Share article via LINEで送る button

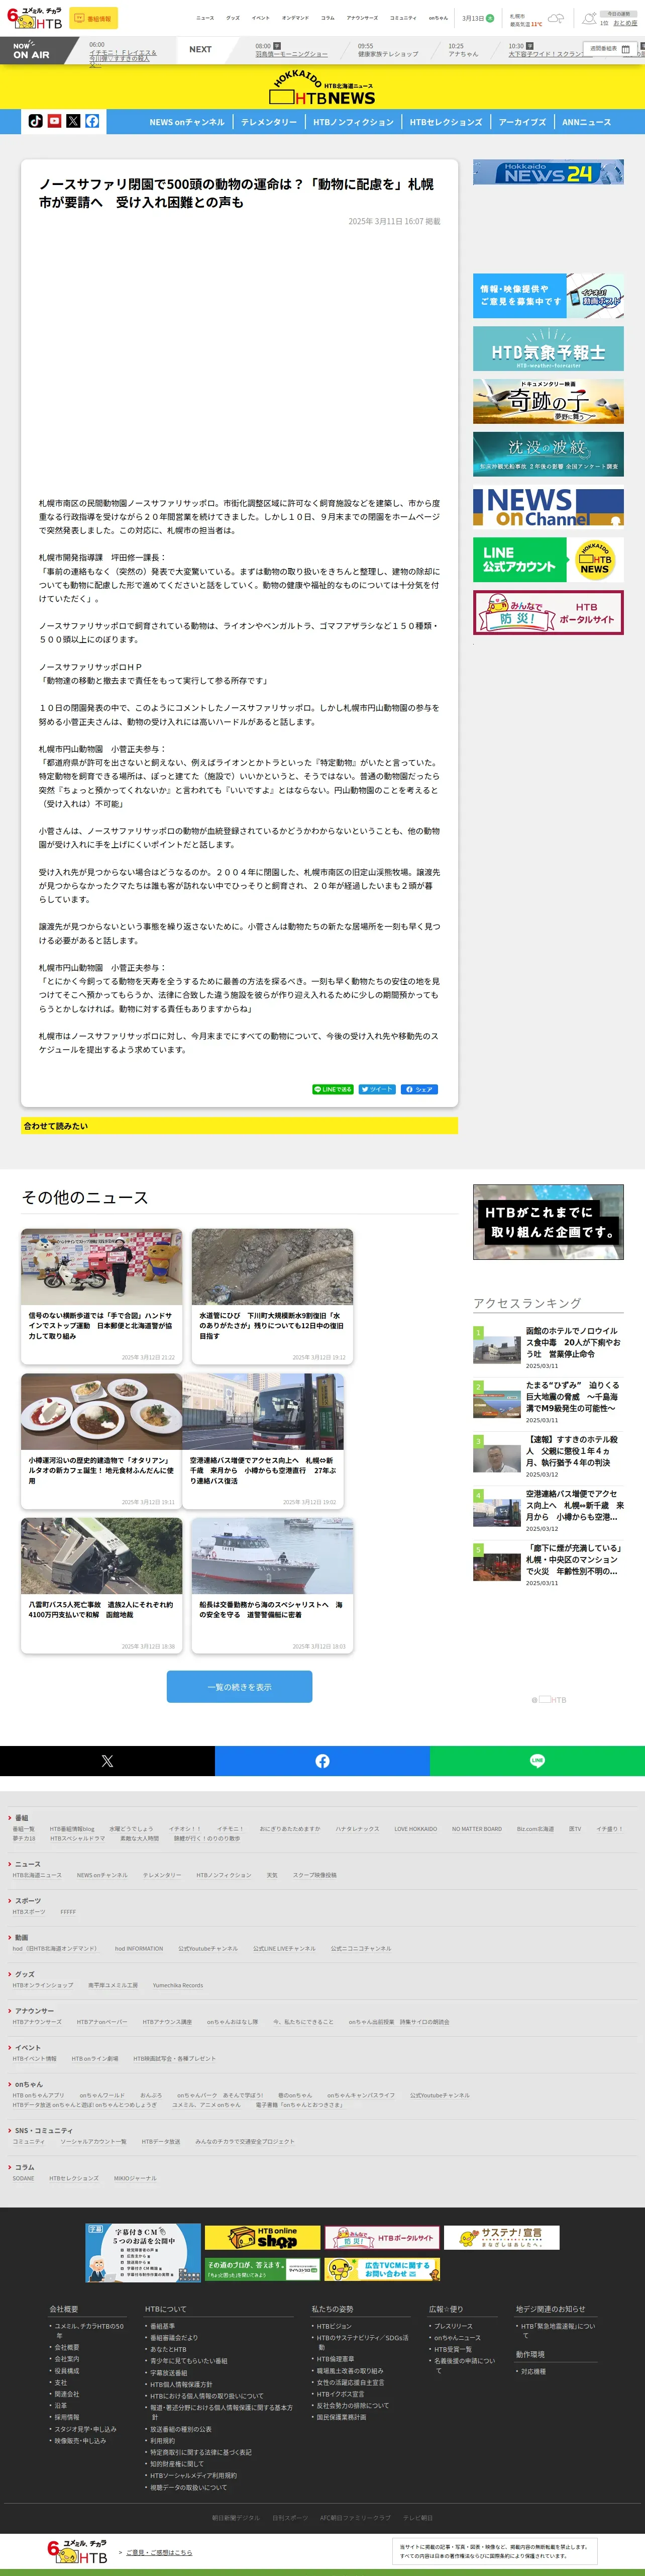coord(333,1089)
